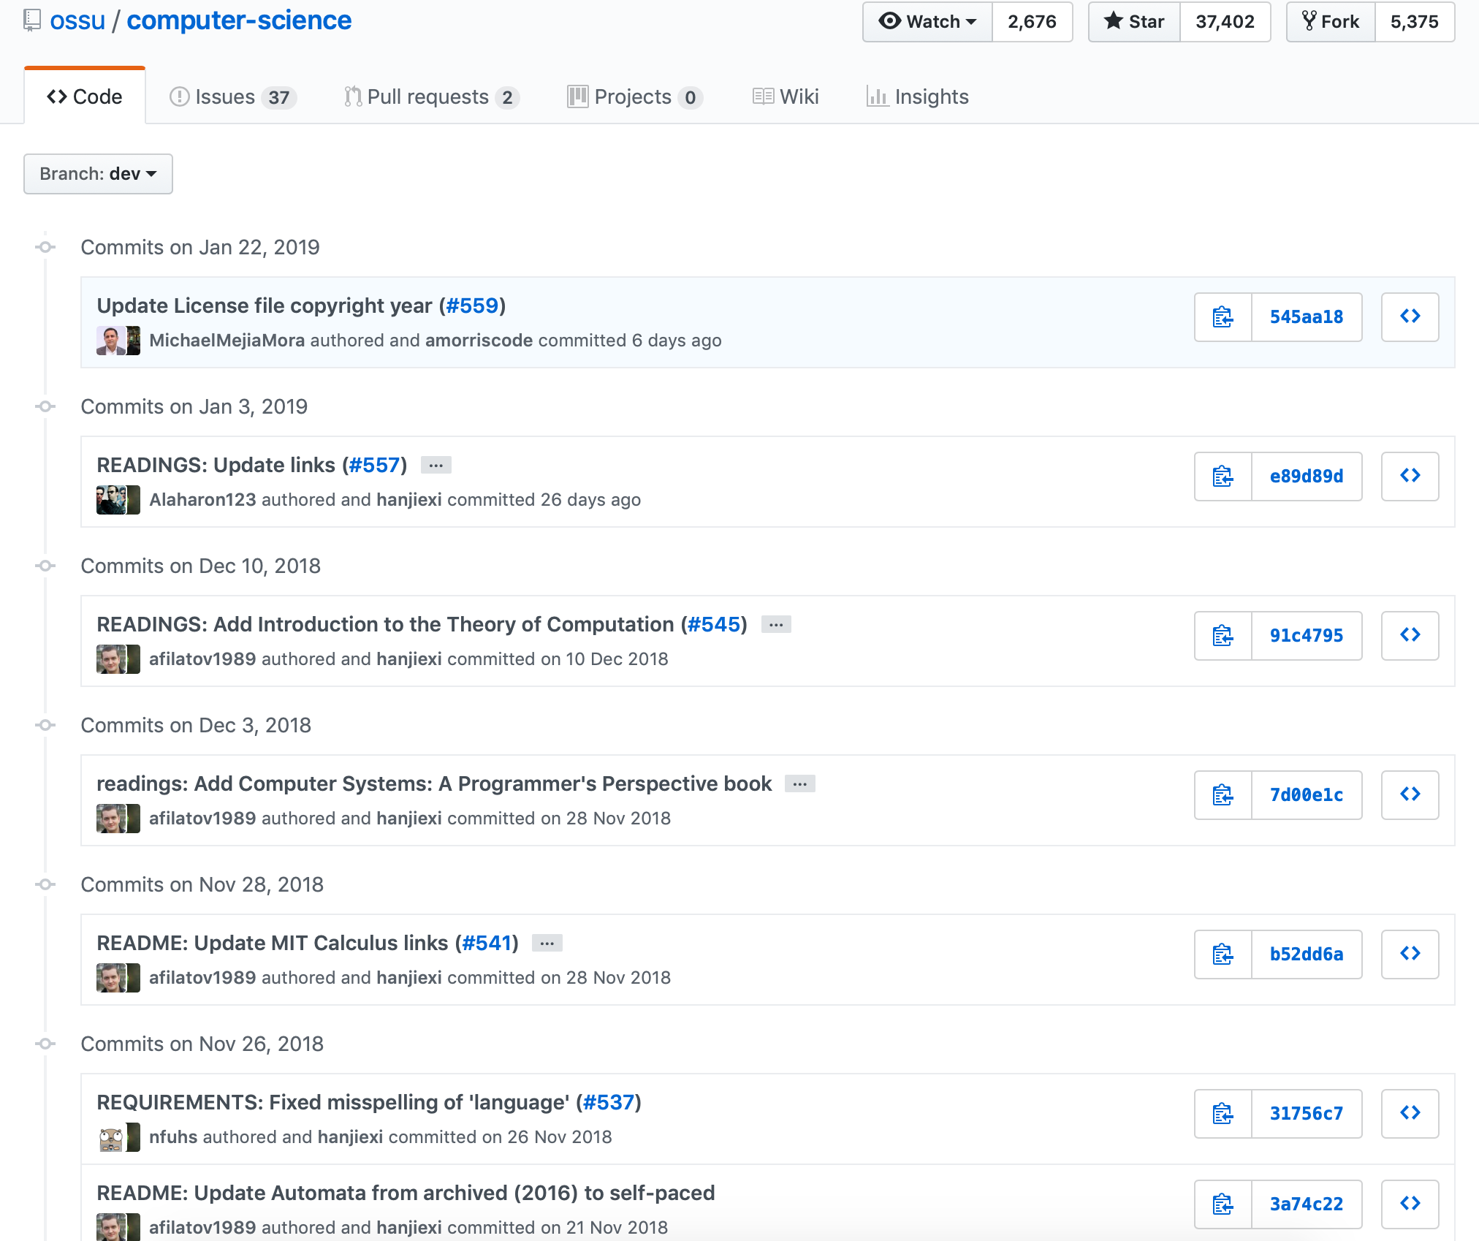Open the Computer Systems Programmer's Perspective commit title
The width and height of the screenshot is (1479, 1241).
pyautogui.click(x=434, y=783)
